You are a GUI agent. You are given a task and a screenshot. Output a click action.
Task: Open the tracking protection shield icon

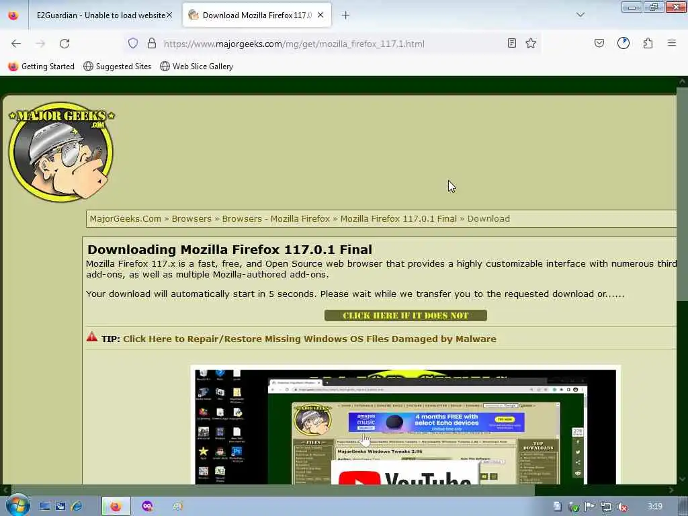(133, 43)
